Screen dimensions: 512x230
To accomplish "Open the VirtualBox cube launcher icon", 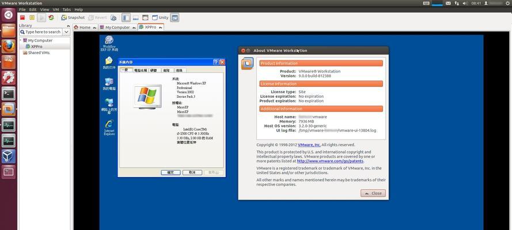I will [9, 156].
